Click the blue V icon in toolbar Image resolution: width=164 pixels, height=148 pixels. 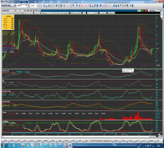(x=131, y=5)
